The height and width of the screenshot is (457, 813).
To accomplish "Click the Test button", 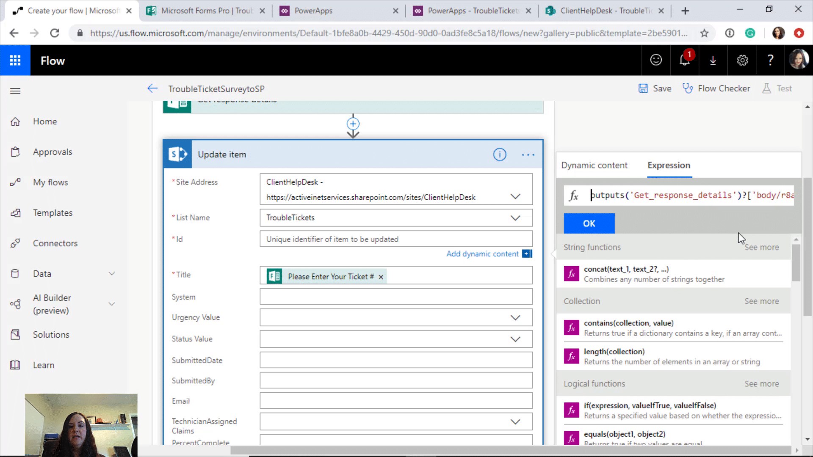I will tap(777, 88).
